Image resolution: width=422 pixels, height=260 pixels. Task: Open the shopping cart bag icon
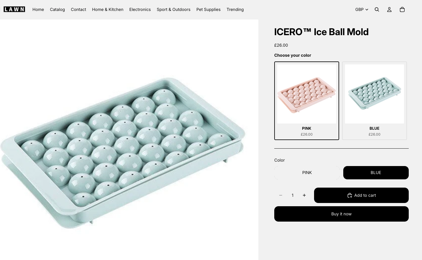pyautogui.click(x=402, y=9)
